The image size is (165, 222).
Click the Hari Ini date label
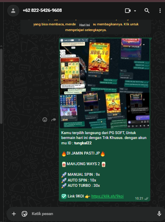point(85,25)
